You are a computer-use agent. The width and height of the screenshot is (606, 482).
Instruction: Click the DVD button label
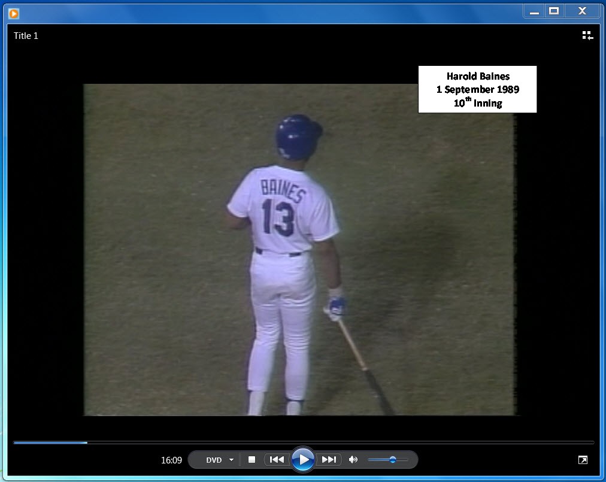point(214,460)
